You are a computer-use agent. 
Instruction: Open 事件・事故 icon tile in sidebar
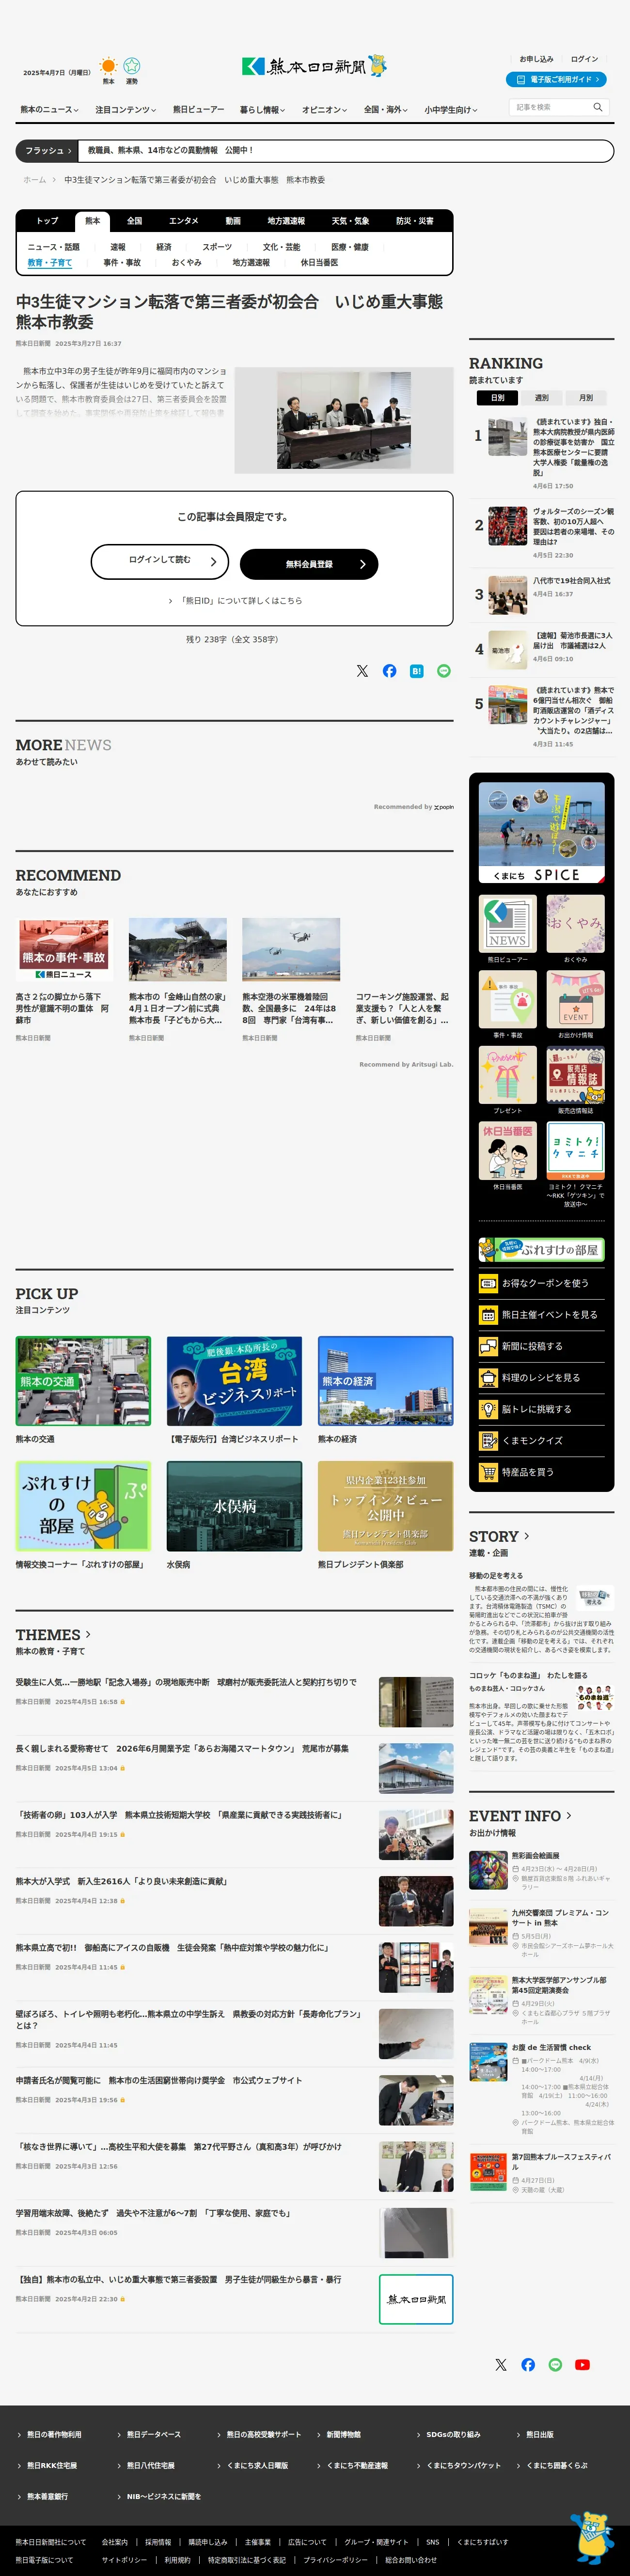point(507,1000)
